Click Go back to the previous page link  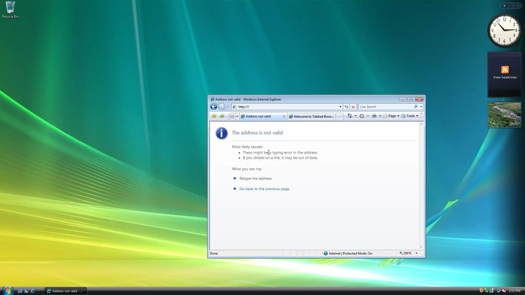(x=264, y=189)
